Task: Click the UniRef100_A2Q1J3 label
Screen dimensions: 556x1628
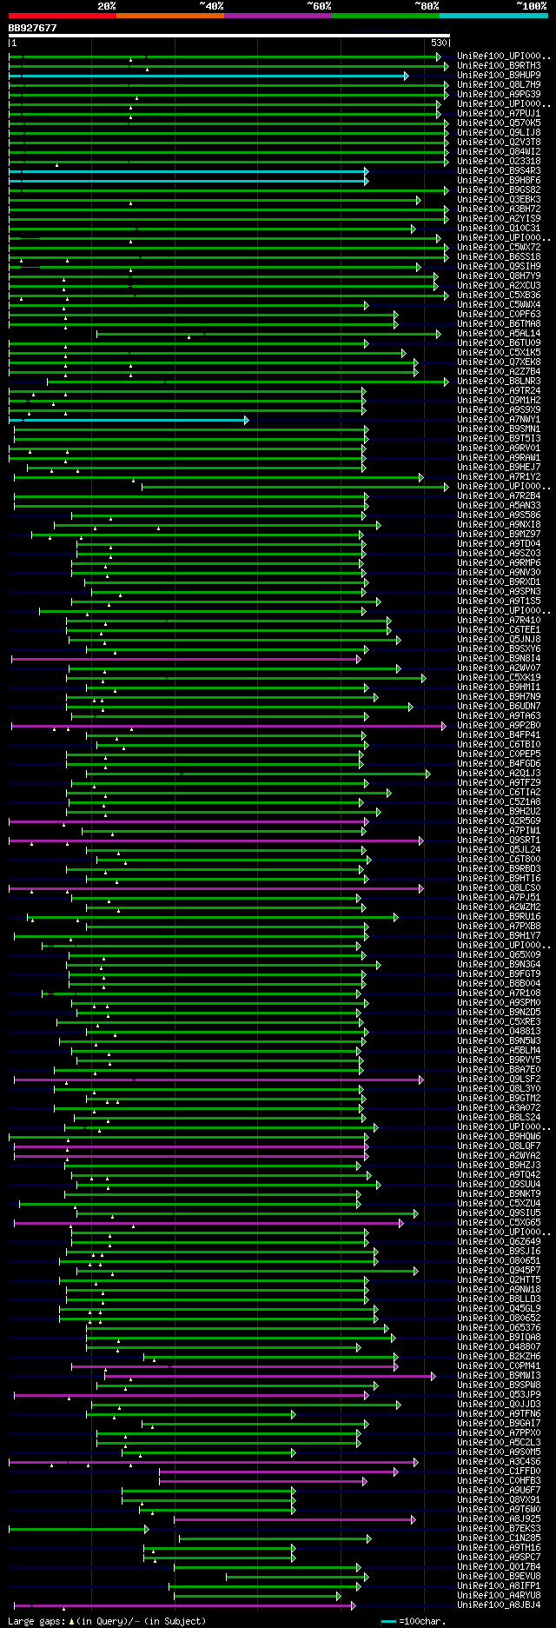Action: (499, 773)
